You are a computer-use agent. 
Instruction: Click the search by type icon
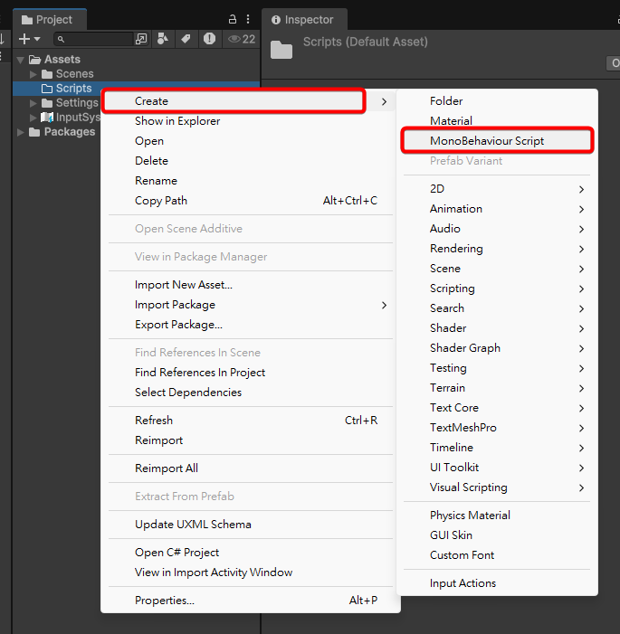pyautogui.click(x=162, y=39)
